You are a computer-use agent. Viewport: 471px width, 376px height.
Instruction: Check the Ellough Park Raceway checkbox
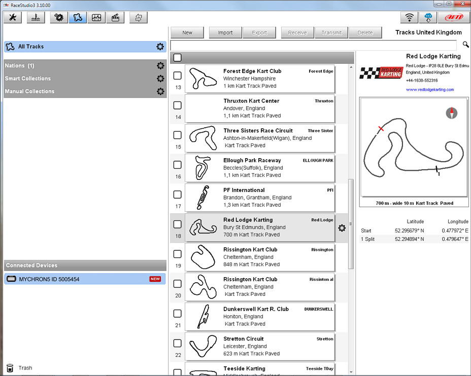178,165
